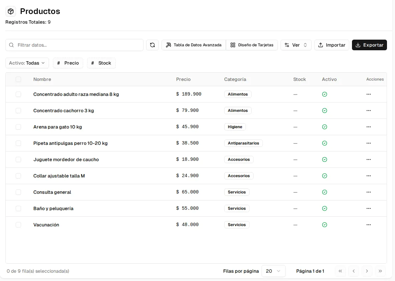Open actions menu for Baño y peluquería
Screen dimensions: 395x281
coord(369,209)
